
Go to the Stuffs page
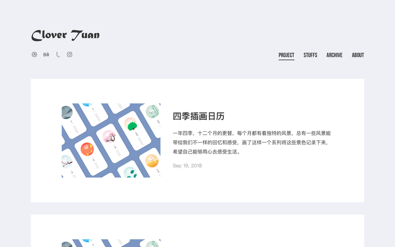pyautogui.click(x=310, y=55)
